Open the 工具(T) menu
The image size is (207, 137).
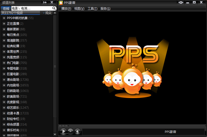92,9
